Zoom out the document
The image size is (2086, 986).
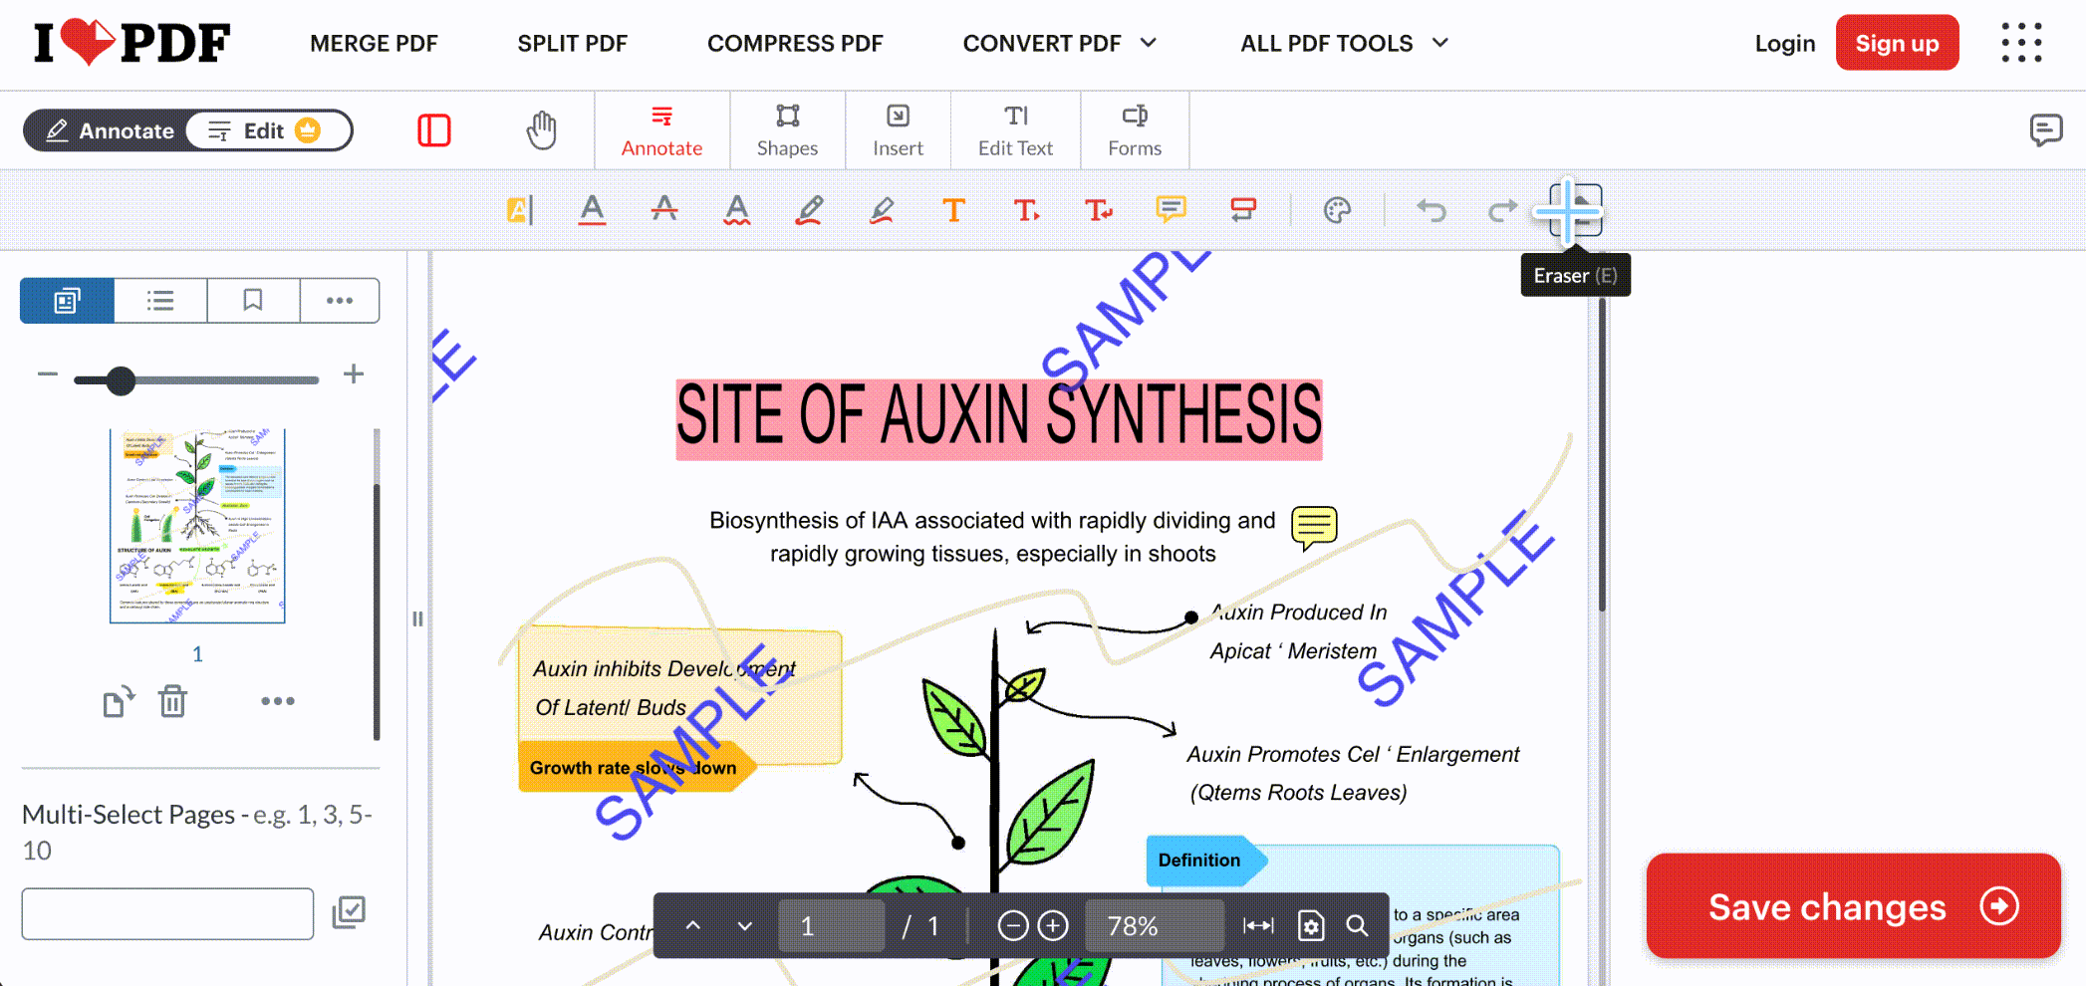click(1012, 926)
